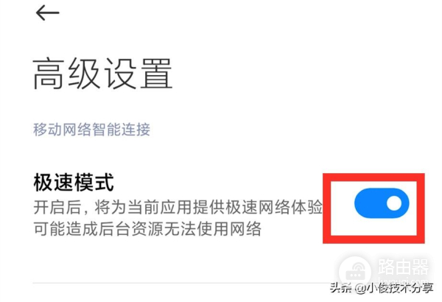Tap the back arrow icon
This screenshot has height=302, width=442.
[x=47, y=13]
